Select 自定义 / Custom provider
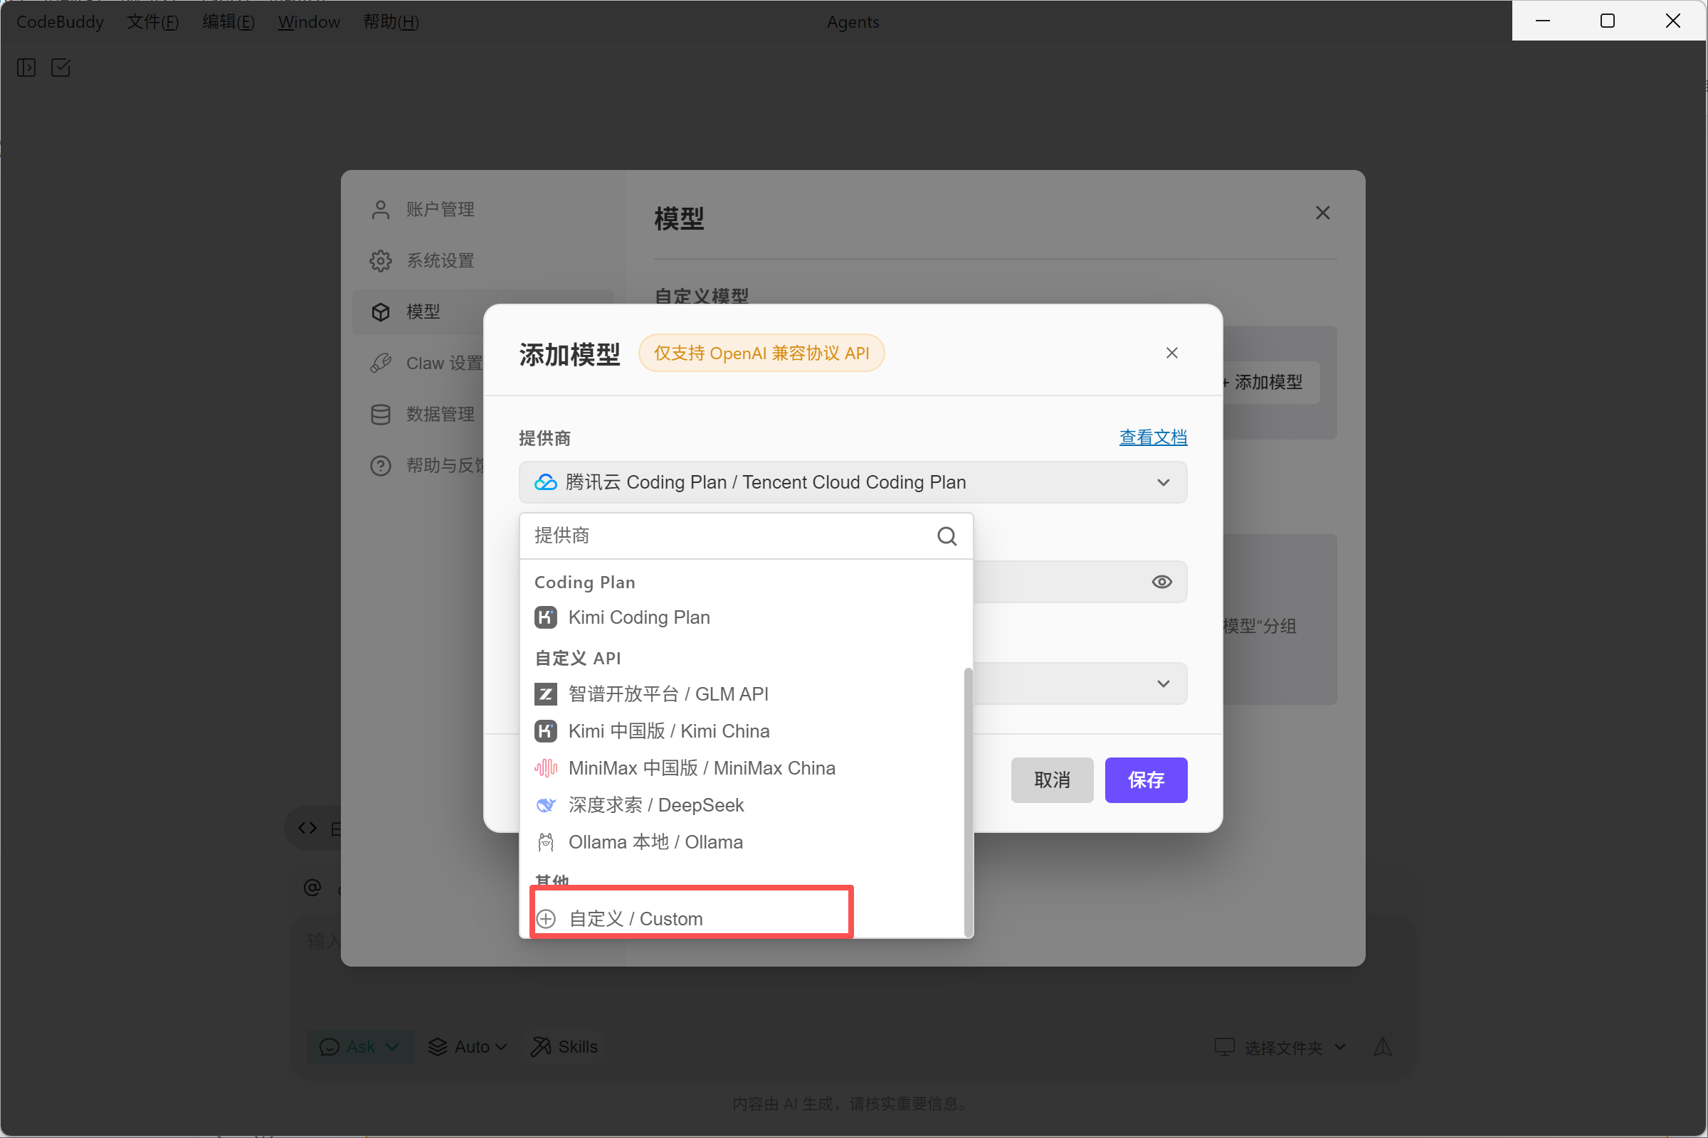 (742, 920)
